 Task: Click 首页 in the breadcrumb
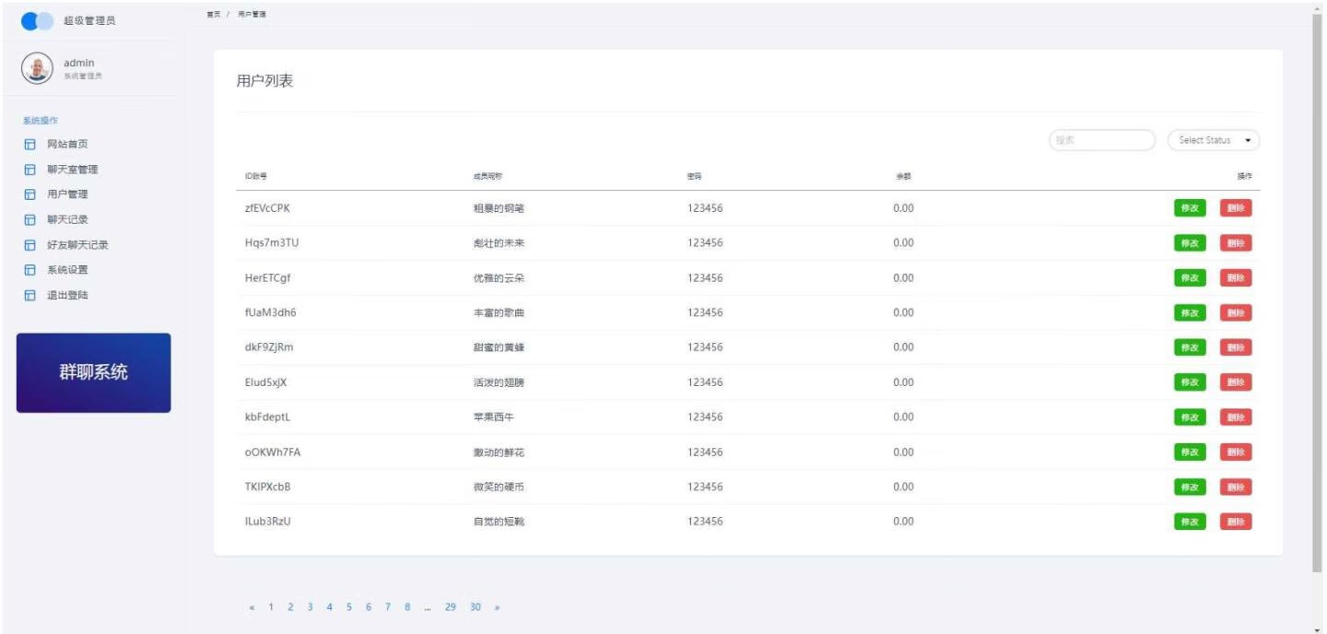(212, 12)
